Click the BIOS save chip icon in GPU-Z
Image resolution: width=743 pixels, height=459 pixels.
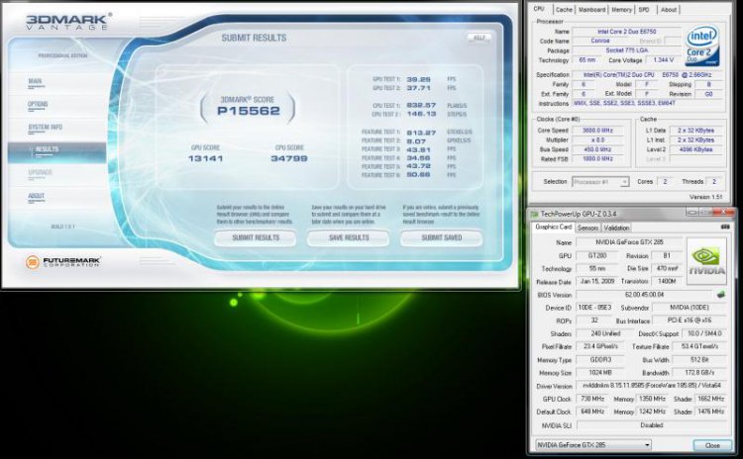(x=721, y=295)
